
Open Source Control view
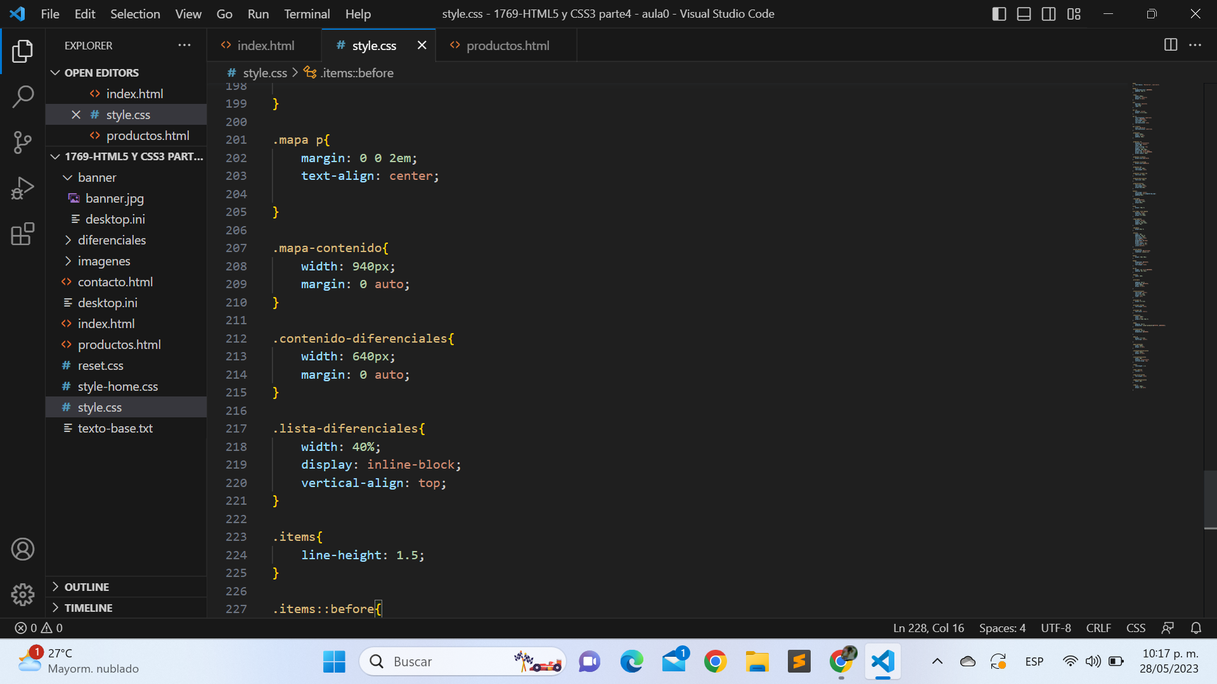(23, 142)
